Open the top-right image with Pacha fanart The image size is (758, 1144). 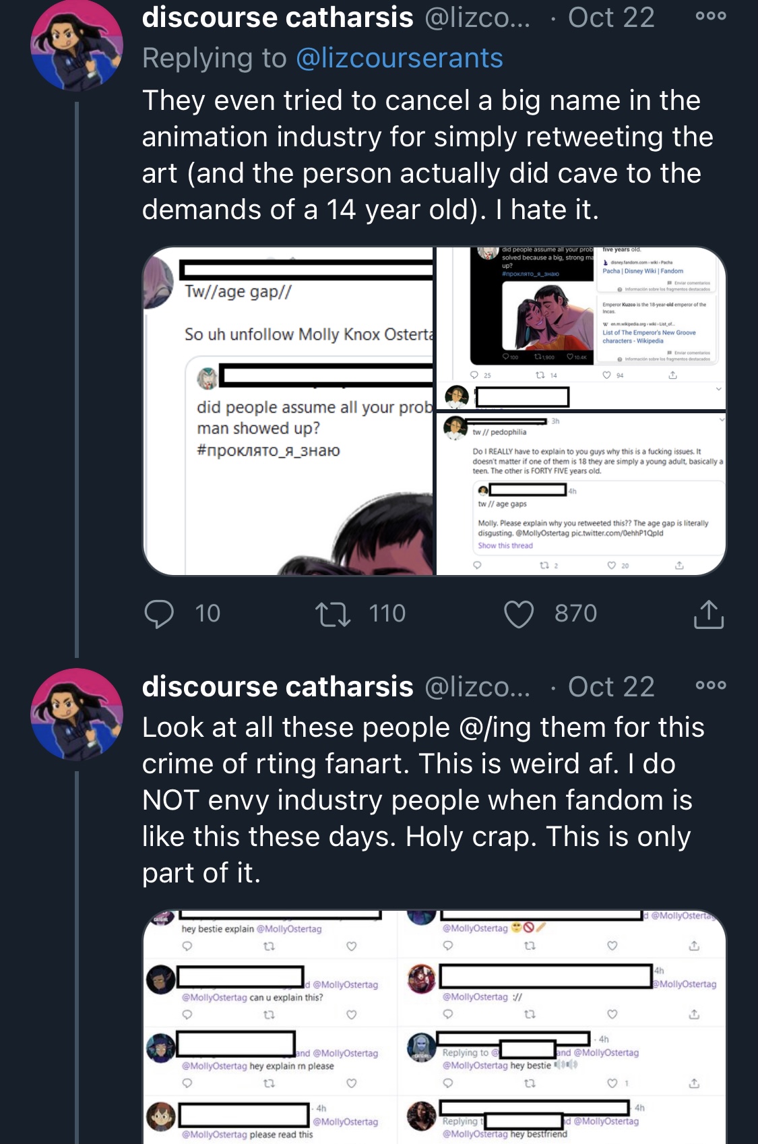coord(581,328)
